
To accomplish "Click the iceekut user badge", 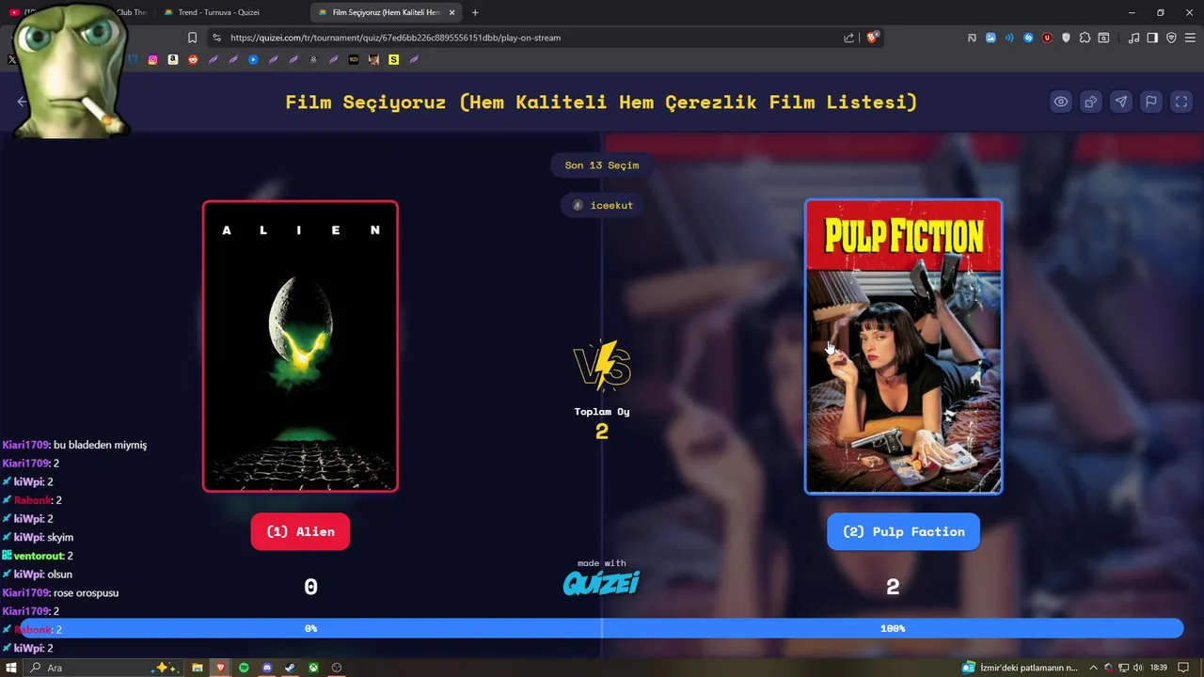I will pos(602,205).
